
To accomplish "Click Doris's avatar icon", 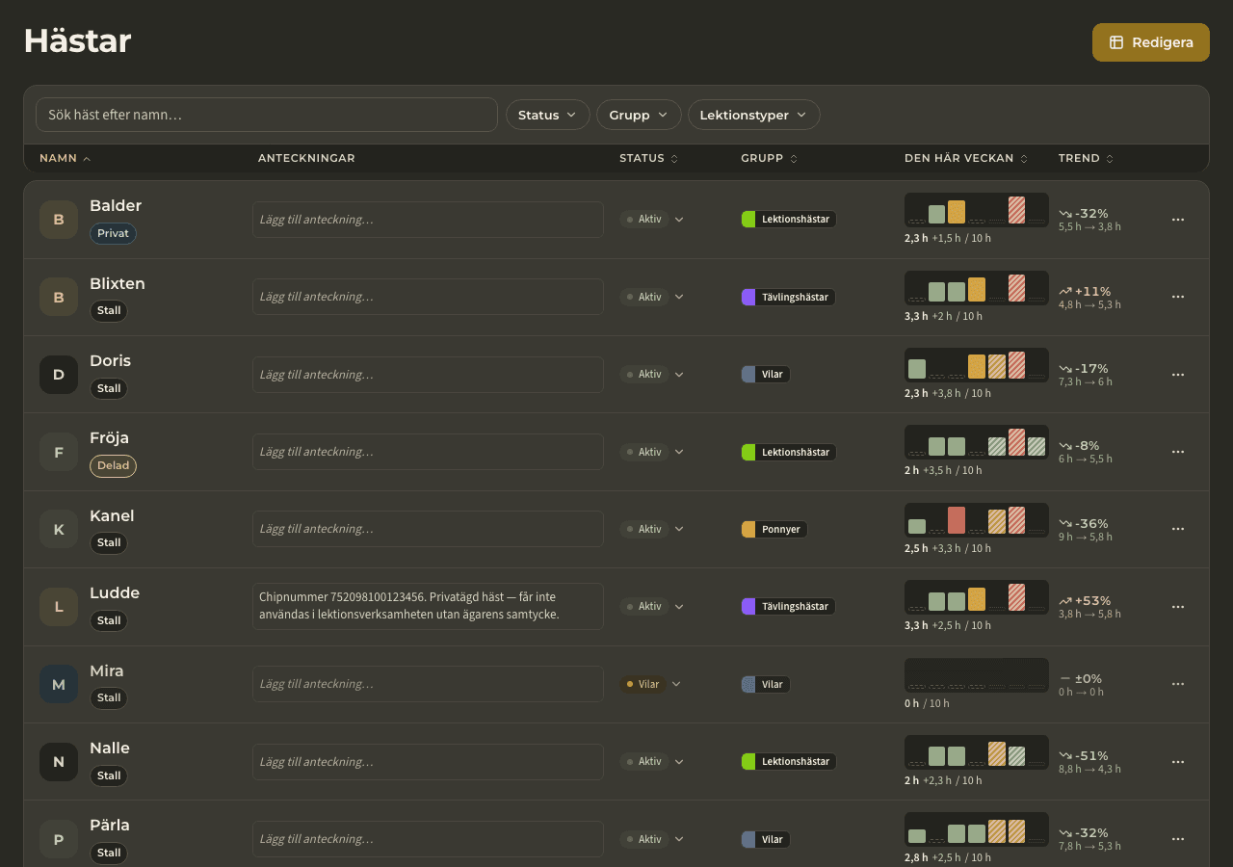I will [59, 375].
